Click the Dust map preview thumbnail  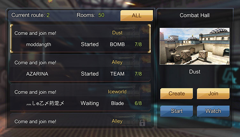coord(195,46)
